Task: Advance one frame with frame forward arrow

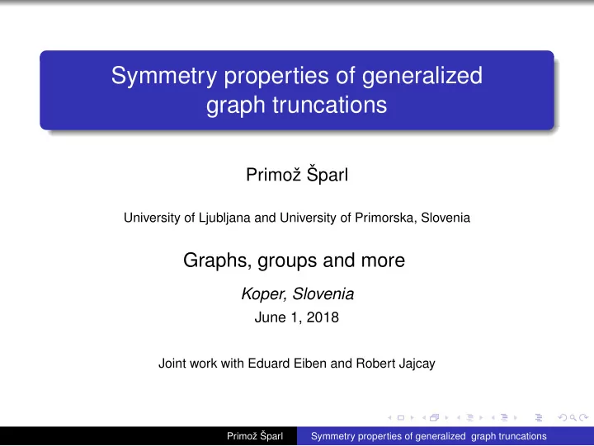Action: (446, 418)
